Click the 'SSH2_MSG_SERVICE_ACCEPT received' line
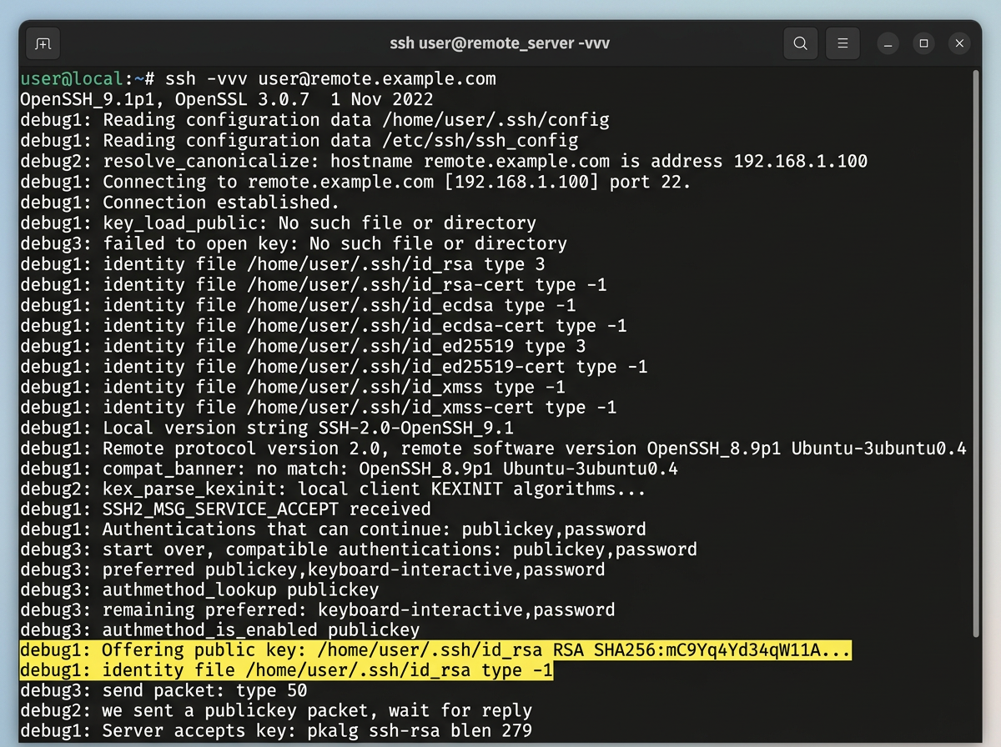Screen dimensions: 1001x747 pyautogui.click(x=227, y=509)
